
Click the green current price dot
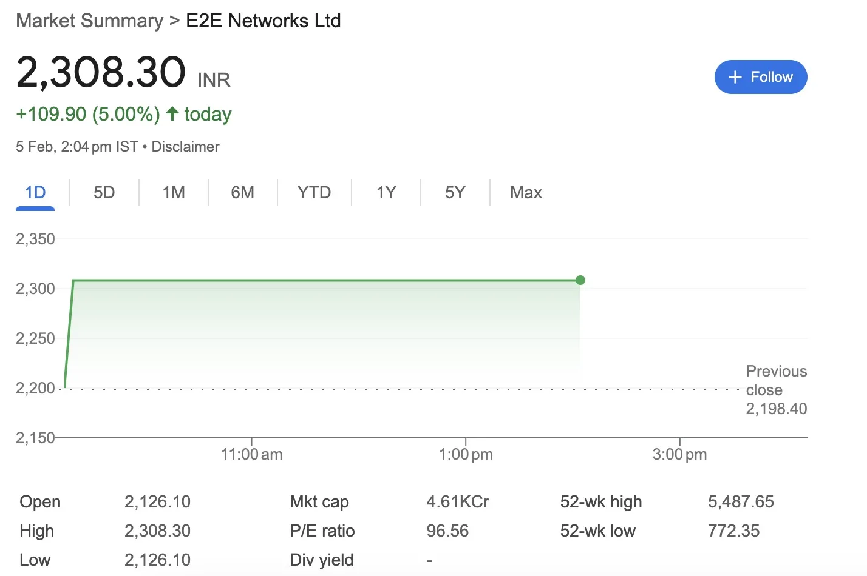pyautogui.click(x=580, y=280)
